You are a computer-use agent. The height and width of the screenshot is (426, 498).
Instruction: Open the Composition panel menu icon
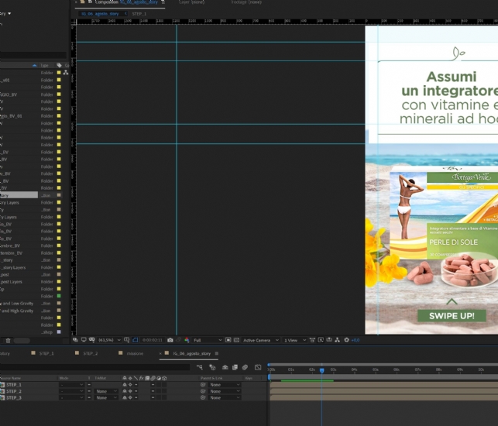163,2
